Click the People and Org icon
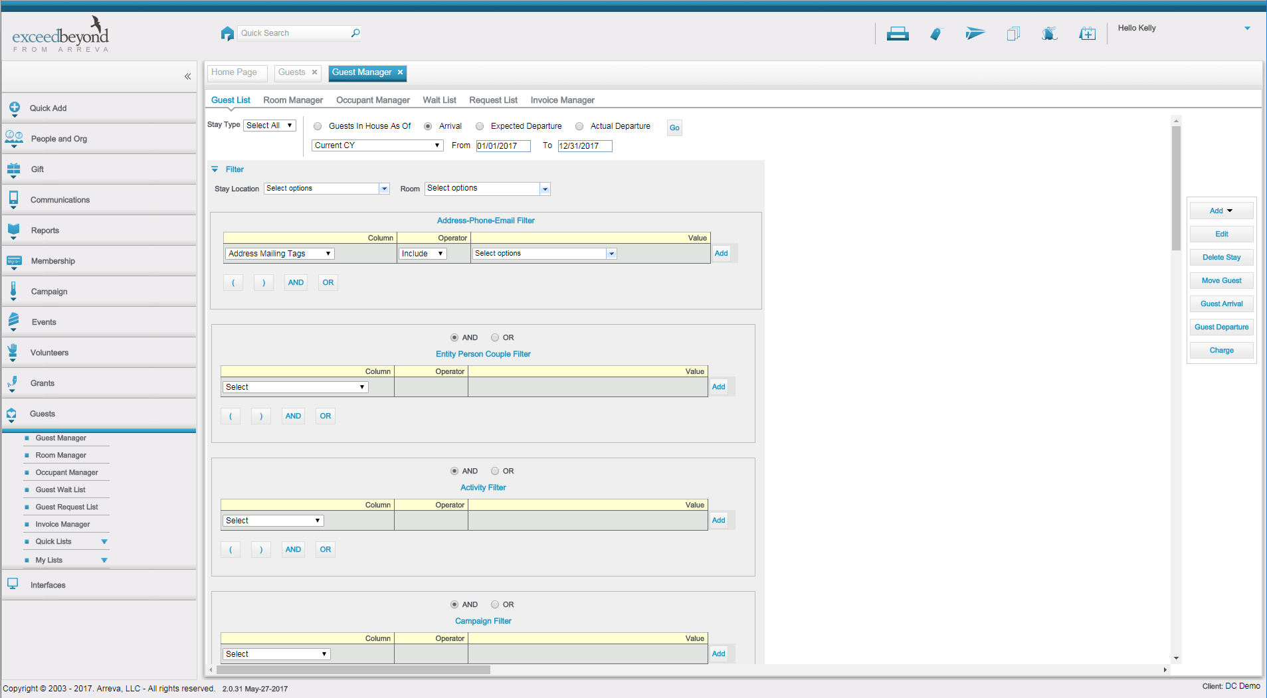The image size is (1267, 698). click(x=14, y=138)
